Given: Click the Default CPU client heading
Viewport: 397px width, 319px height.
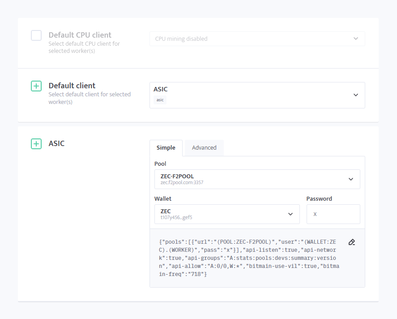Looking at the screenshot, I should (x=80, y=35).
